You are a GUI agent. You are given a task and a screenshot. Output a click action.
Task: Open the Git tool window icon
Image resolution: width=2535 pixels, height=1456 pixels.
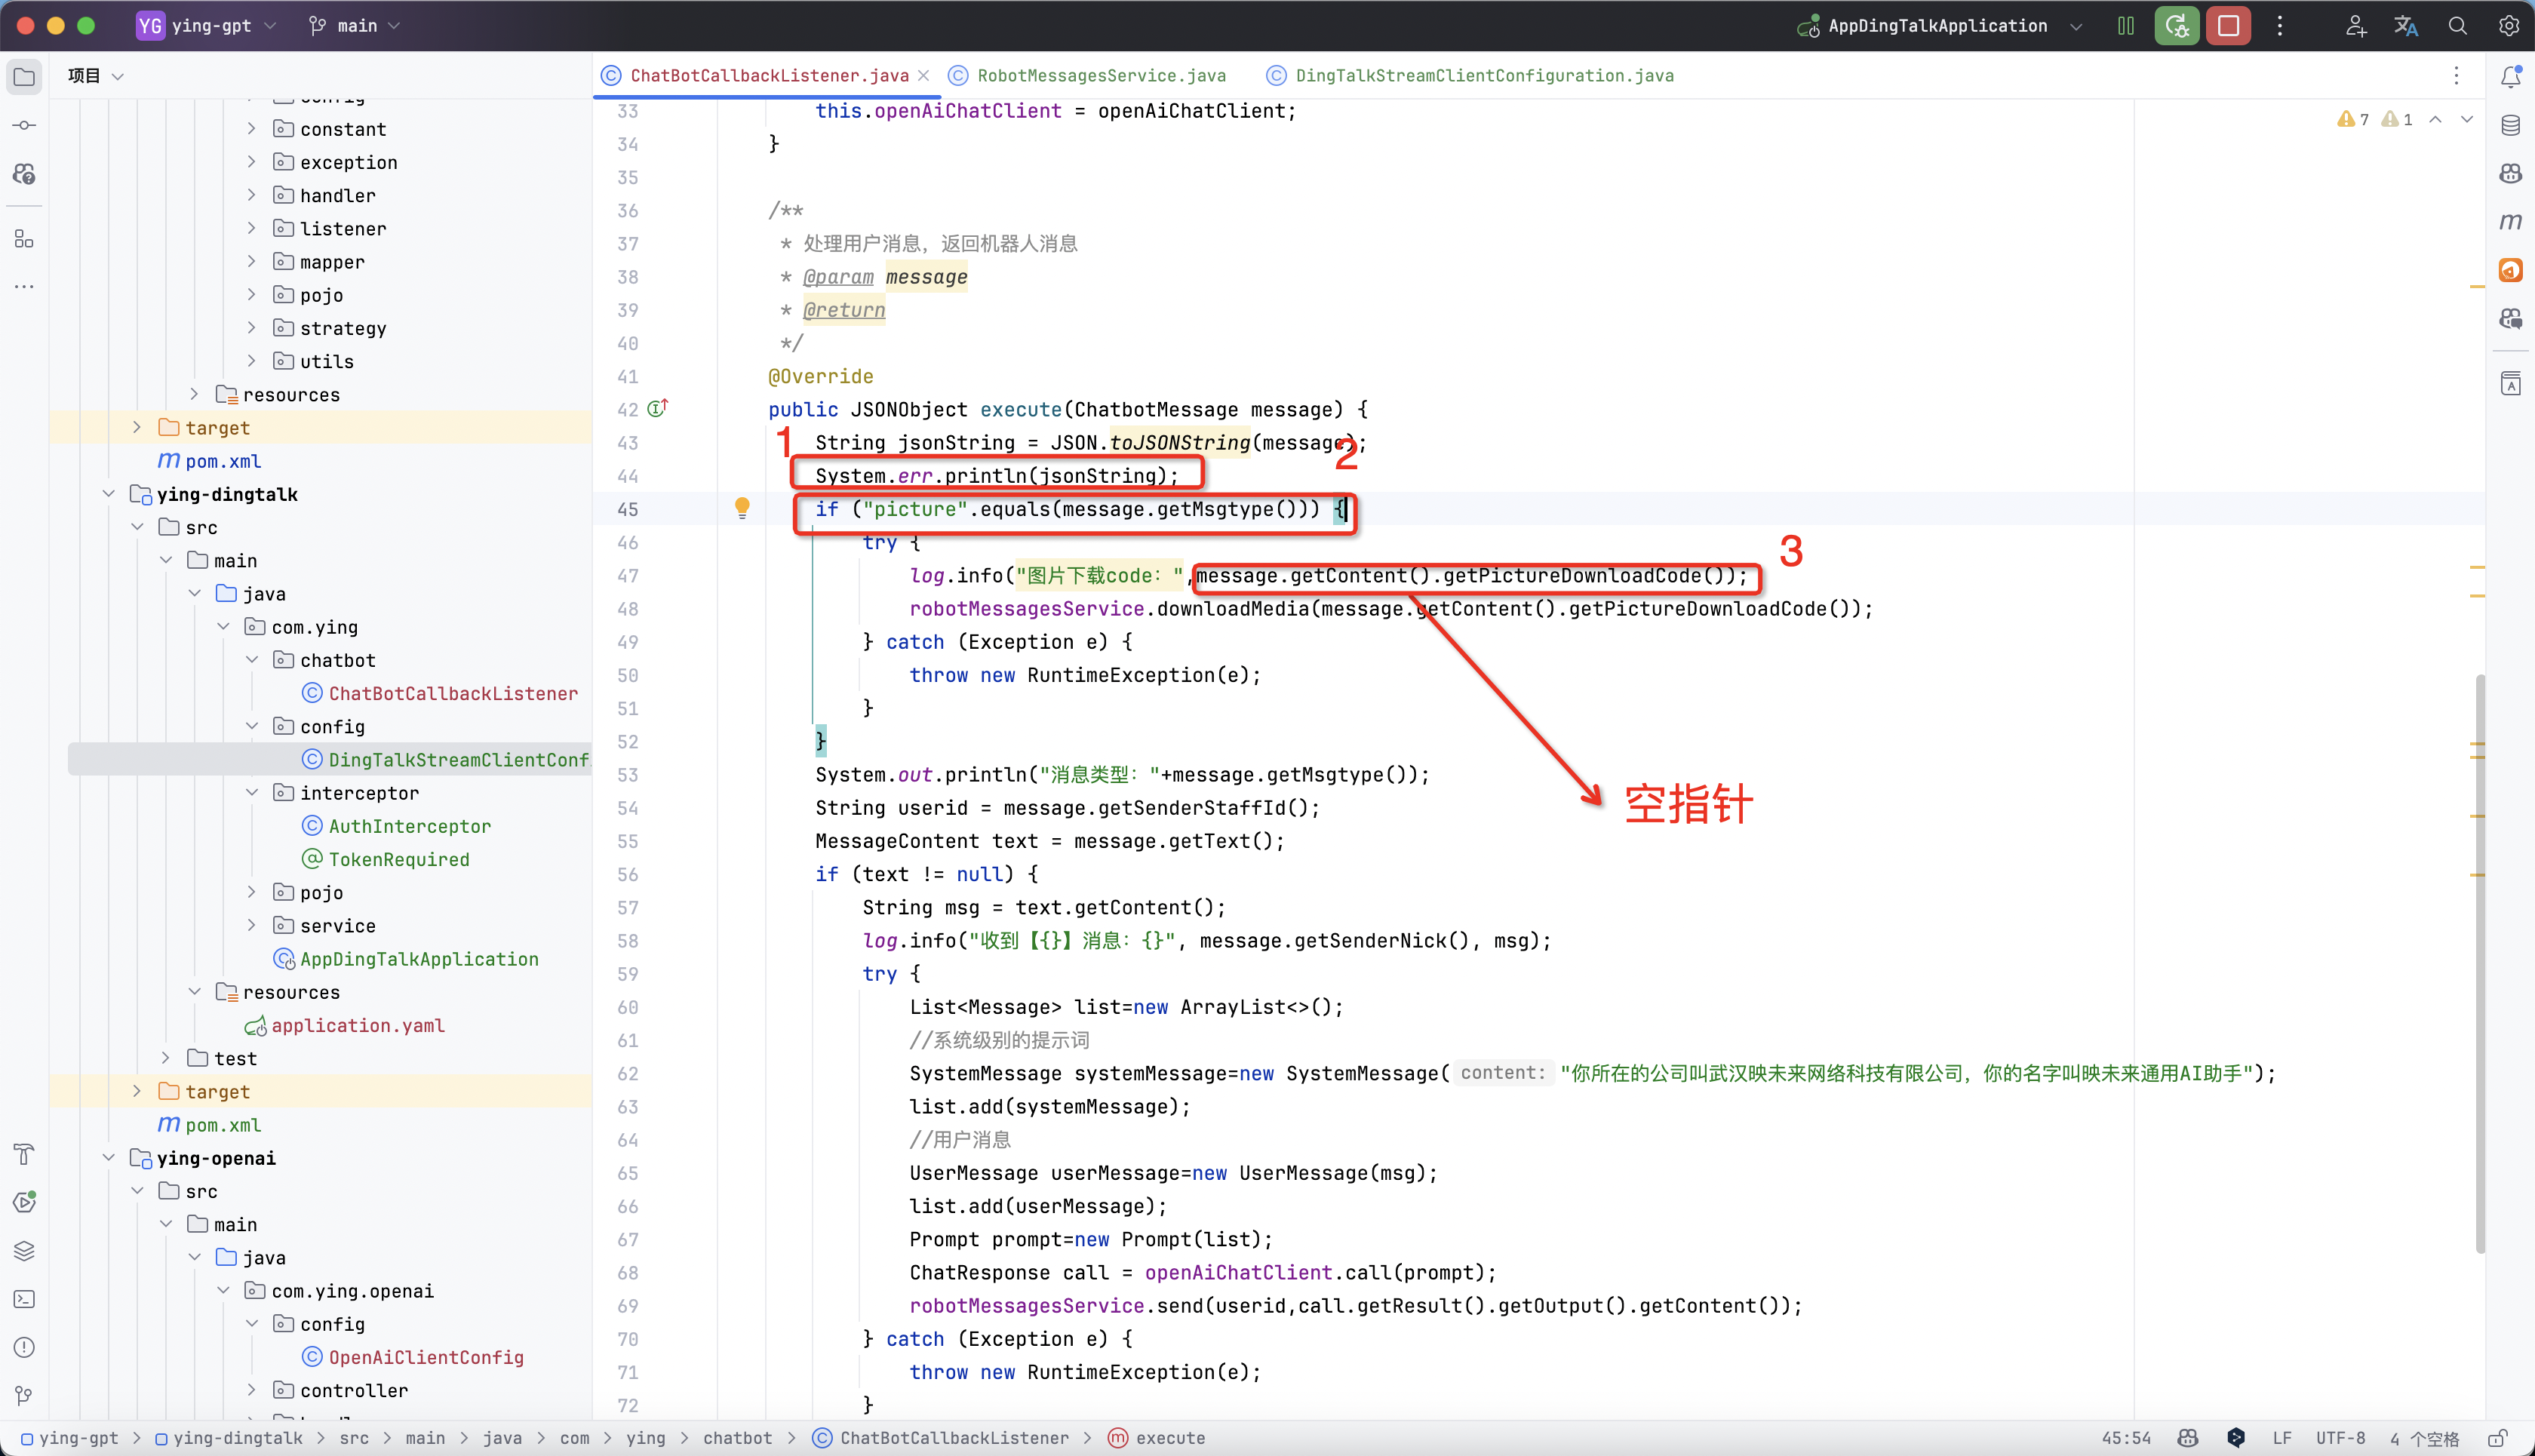coord(24,1395)
